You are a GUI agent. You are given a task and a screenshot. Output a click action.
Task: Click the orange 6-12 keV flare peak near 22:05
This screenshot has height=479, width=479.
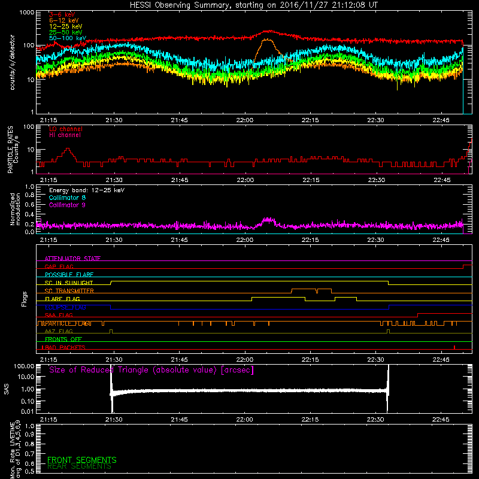[x=267, y=40]
